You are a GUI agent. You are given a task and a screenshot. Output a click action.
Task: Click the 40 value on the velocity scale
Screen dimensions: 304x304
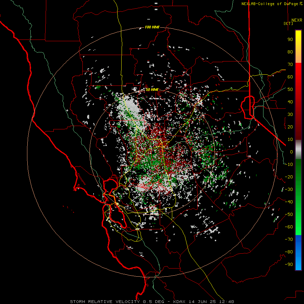click(290, 102)
